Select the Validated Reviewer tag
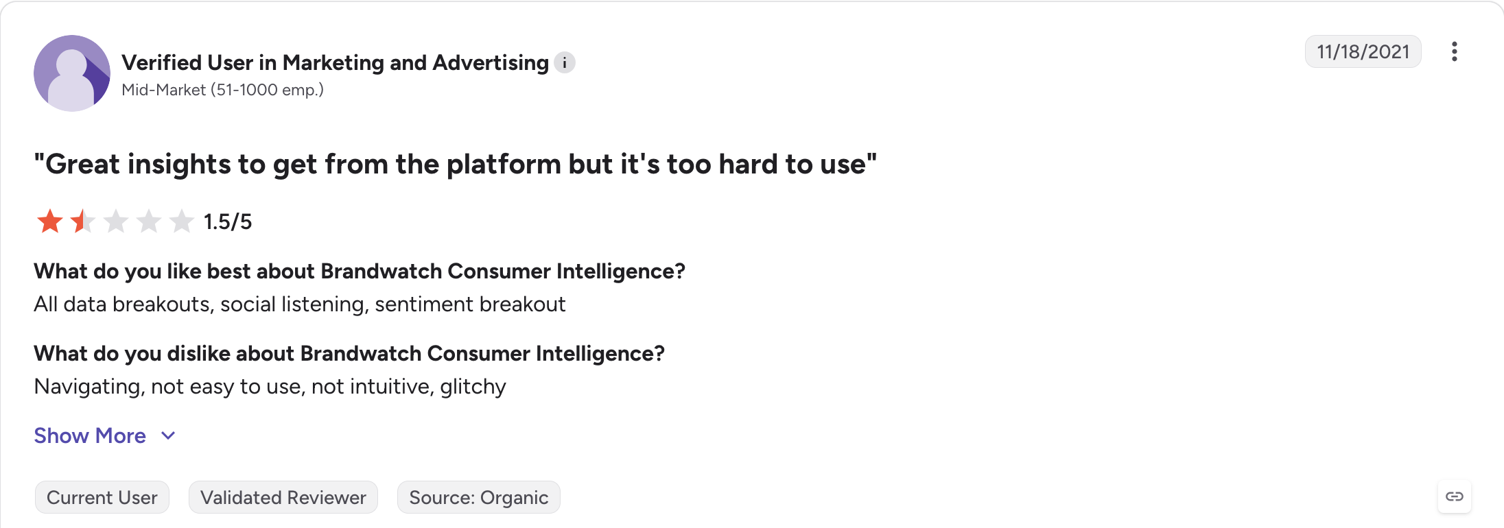The image size is (1504, 528). point(283,497)
